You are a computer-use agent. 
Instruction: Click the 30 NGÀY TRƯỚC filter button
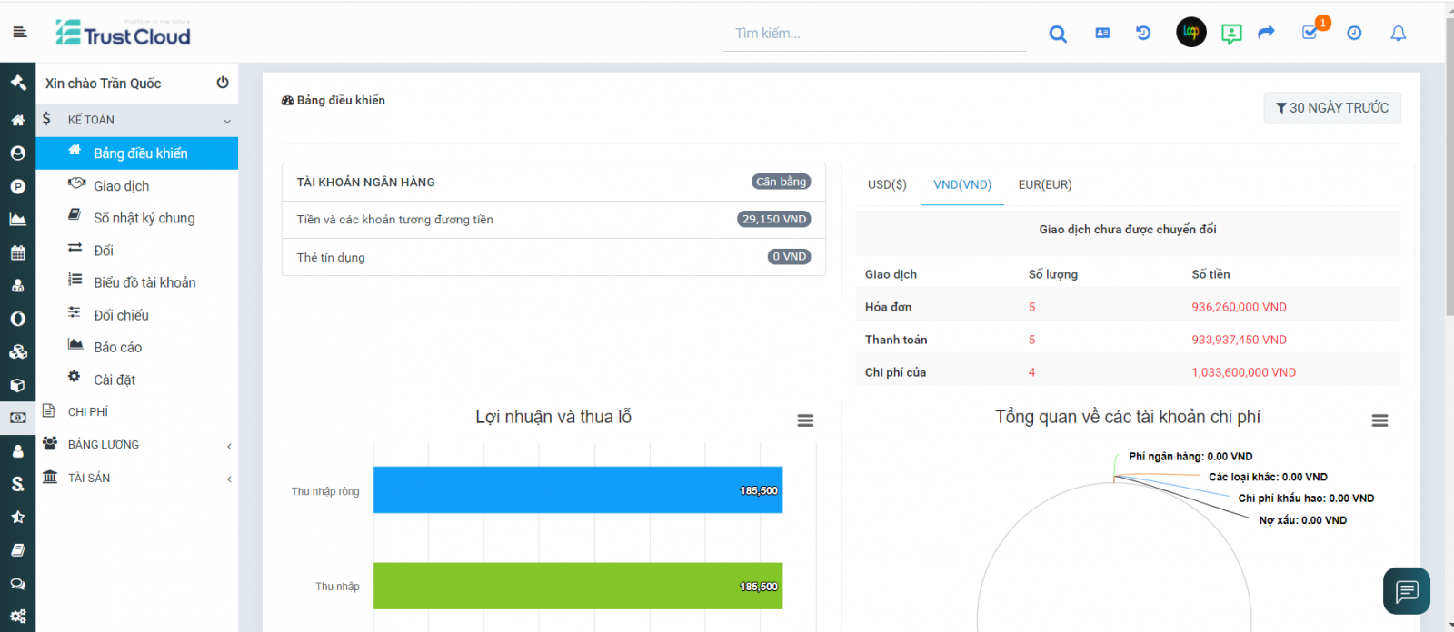coord(1331,108)
